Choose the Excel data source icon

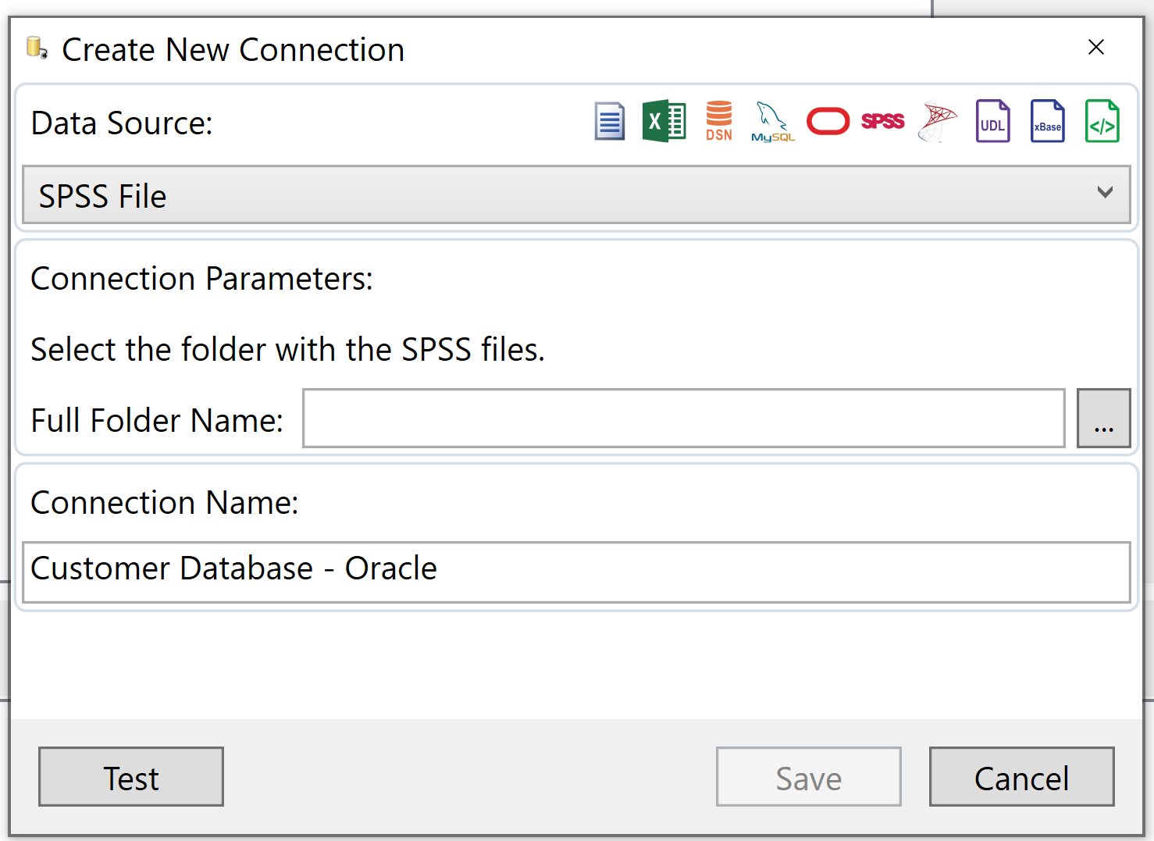tap(664, 121)
